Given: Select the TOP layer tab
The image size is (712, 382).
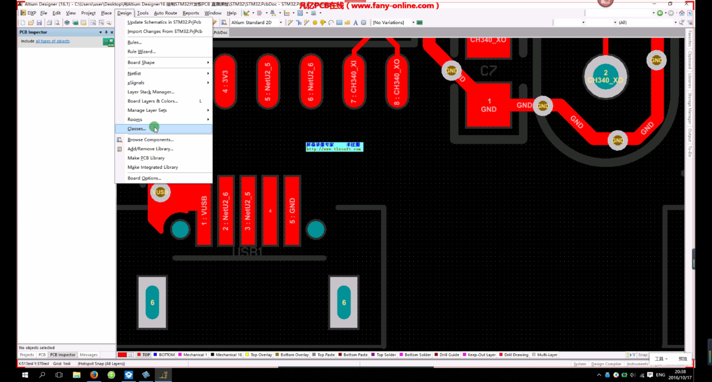Looking at the screenshot, I should coord(144,355).
